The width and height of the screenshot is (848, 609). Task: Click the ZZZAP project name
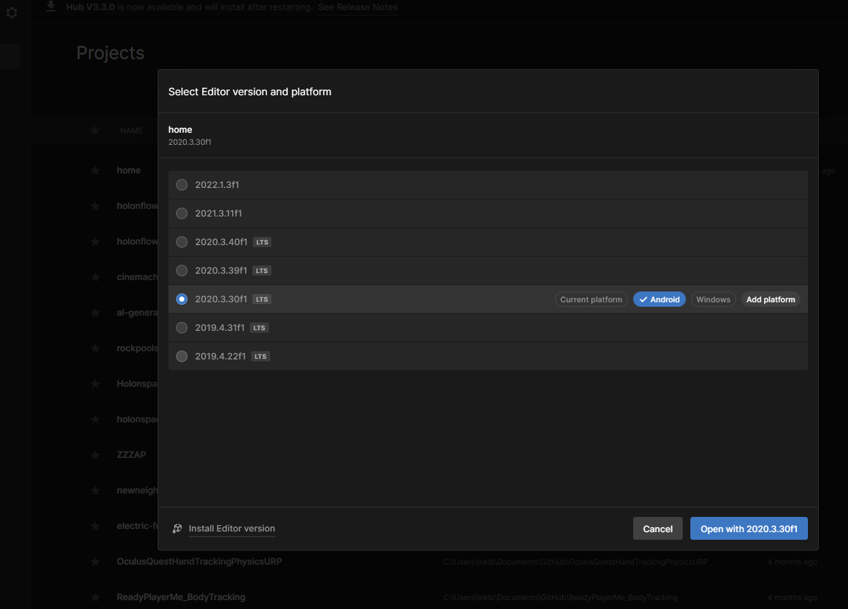point(132,455)
